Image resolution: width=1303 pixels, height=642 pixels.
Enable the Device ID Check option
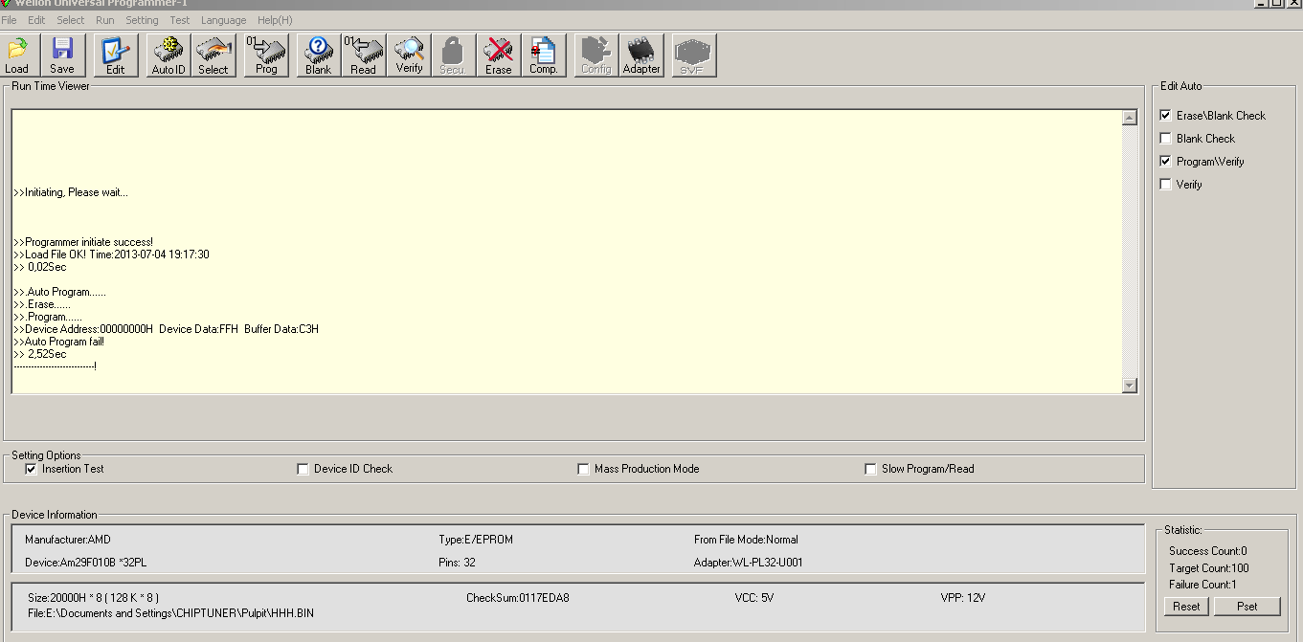click(x=303, y=469)
